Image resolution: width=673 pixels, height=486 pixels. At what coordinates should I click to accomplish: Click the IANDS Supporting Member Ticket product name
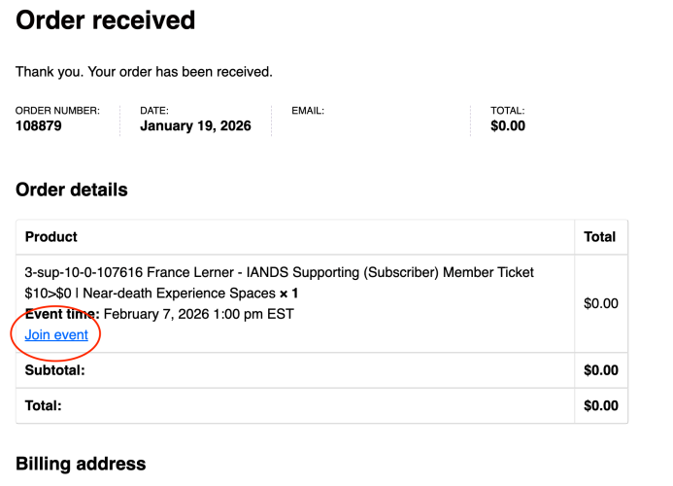[279, 272]
